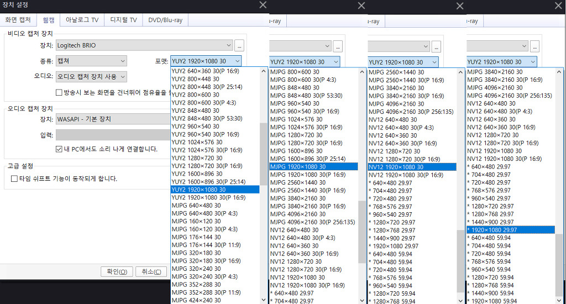This screenshot has height=304, width=566.
Task: Choose YUY2 640×360 30(P 16:9) format
Action: pyautogui.click(x=206, y=71)
